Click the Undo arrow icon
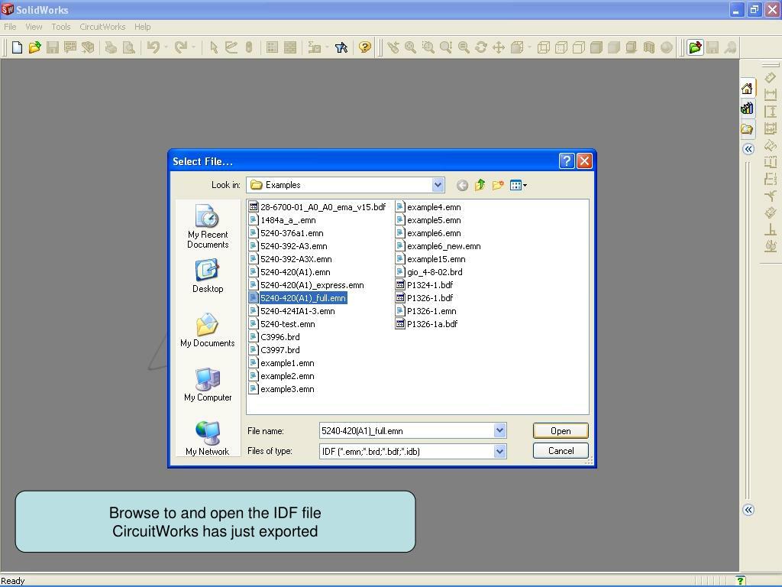This screenshot has width=782, height=587. pyautogui.click(x=153, y=47)
